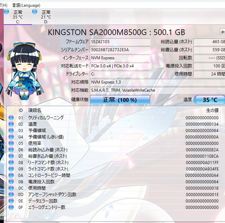Image resolution: width=225 pixels, height=223 pixels.
Task: Select the 総読み込み量 (ホスト) attribute name
Action: pos(48,150)
